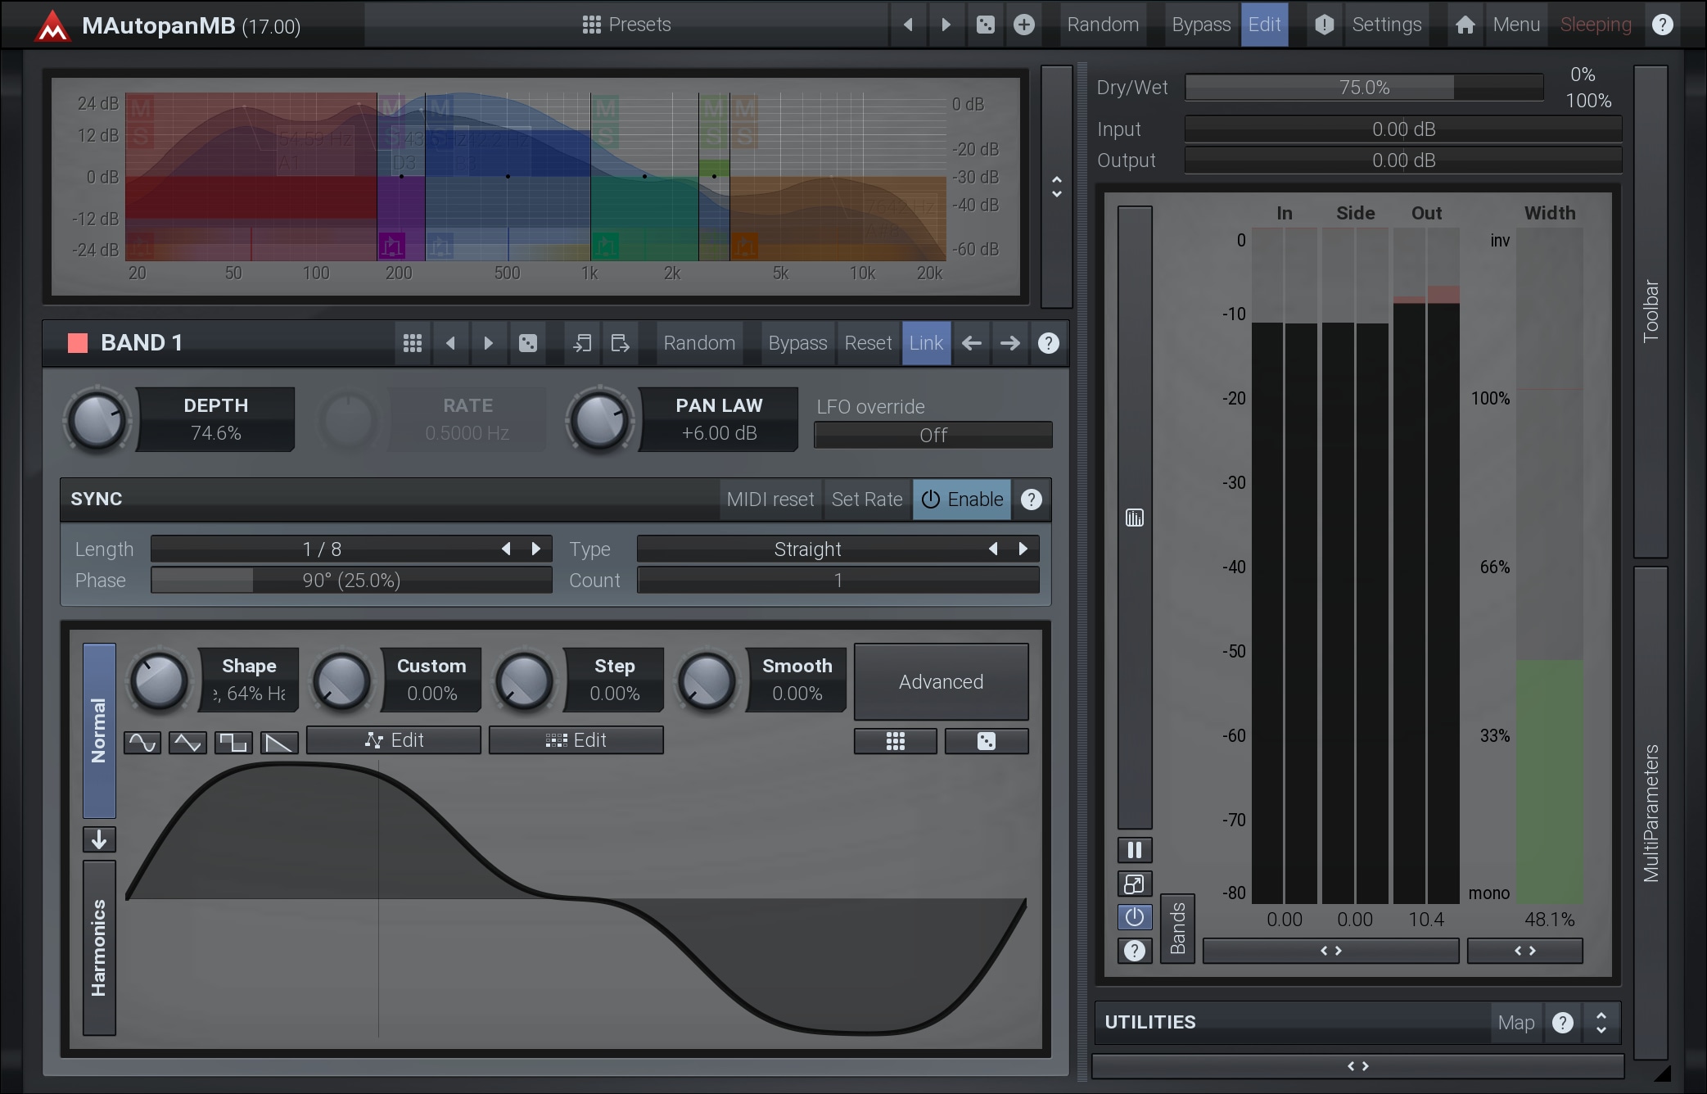Expand the Utilities panel arrows
1707x1094 pixels.
1601,1022
